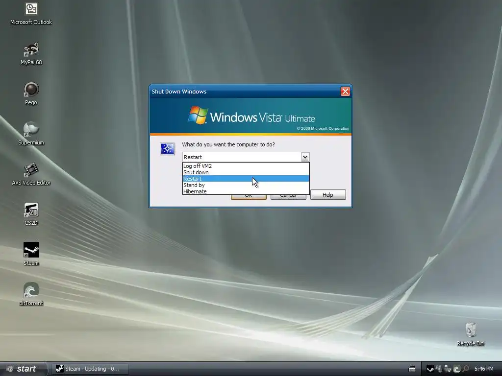Click the CS2D game desktop icon
The image size is (502, 376).
tap(31, 214)
